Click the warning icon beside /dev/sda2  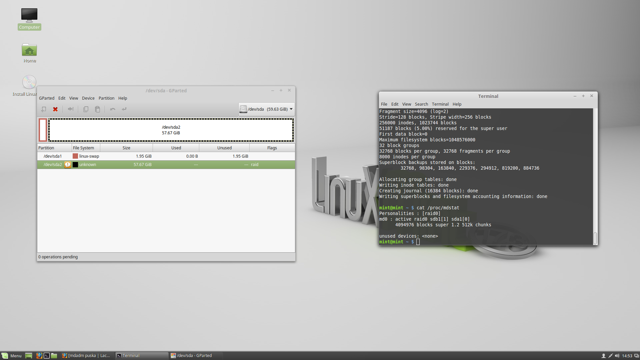click(68, 164)
